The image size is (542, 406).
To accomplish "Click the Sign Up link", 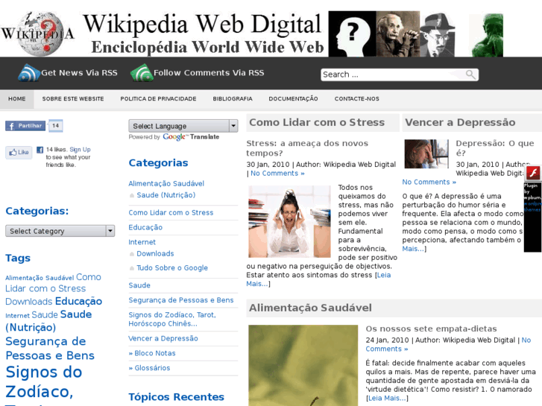I will coord(80,150).
